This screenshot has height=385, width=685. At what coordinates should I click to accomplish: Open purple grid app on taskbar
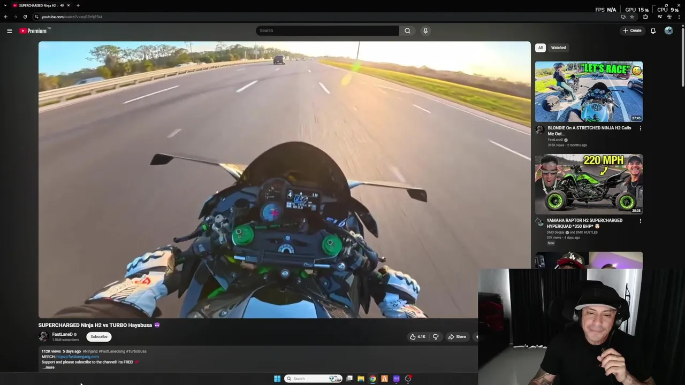(396, 379)
